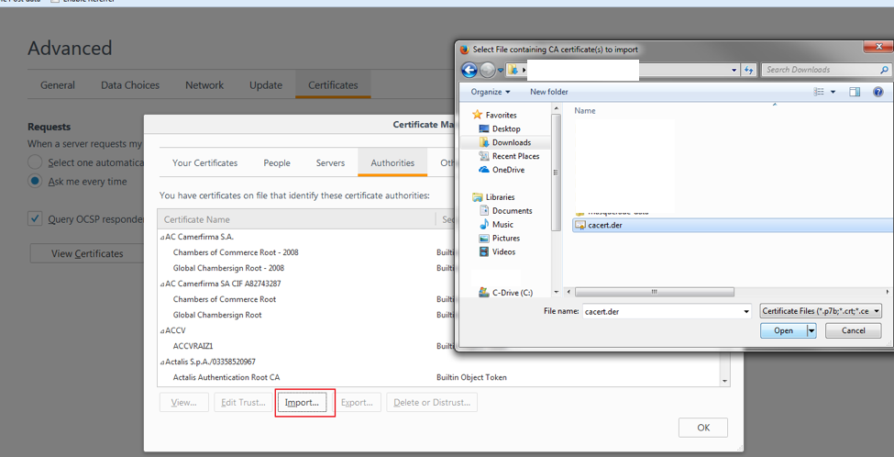Open the Certificate Files type filter
This screenshot has height=457, width=894.
click(821, 311)
